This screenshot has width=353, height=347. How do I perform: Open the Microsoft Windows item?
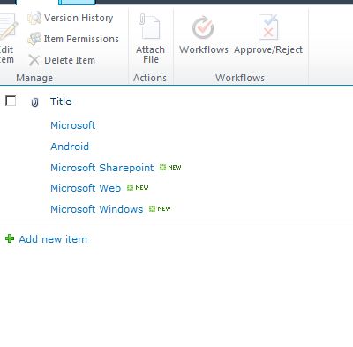coord(97,209)
